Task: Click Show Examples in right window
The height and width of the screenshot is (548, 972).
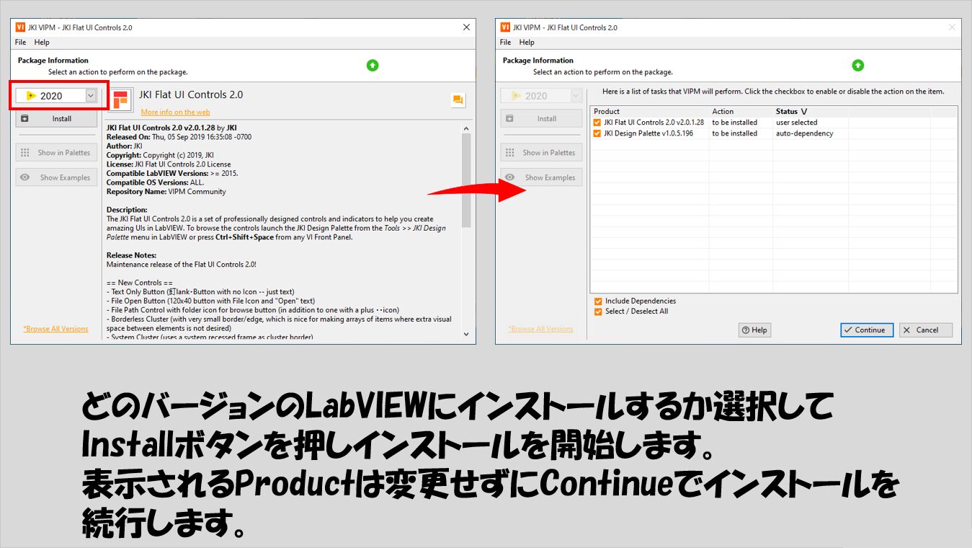Action: (x=541, y=177)
